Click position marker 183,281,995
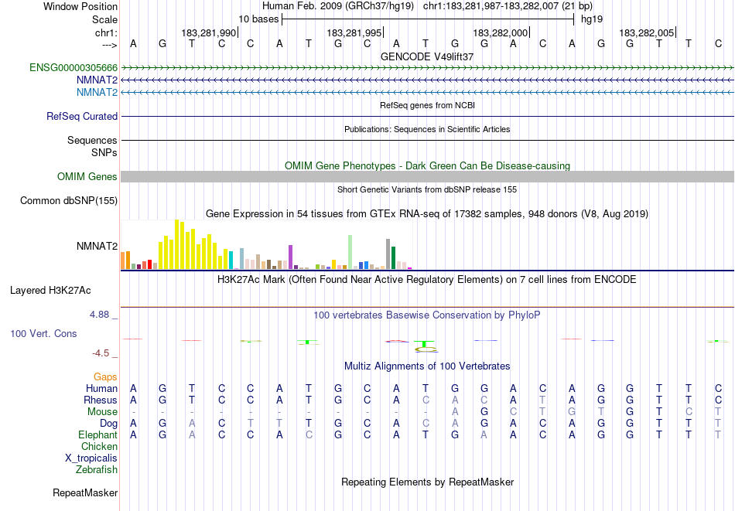Viewport: 735px width, 511px height. pyautogui.click(x=354, y=32)
